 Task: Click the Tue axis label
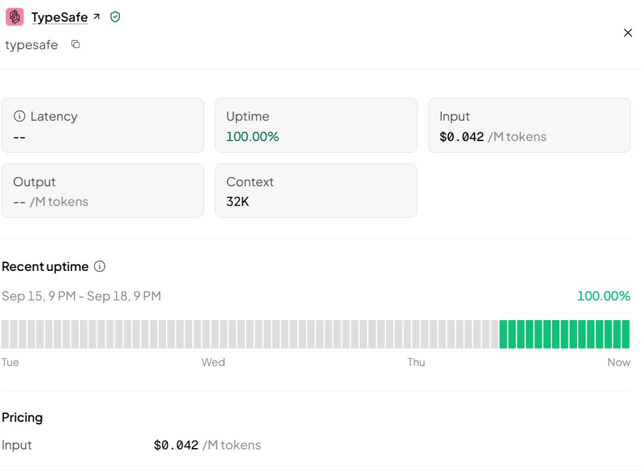coord(11,362)
